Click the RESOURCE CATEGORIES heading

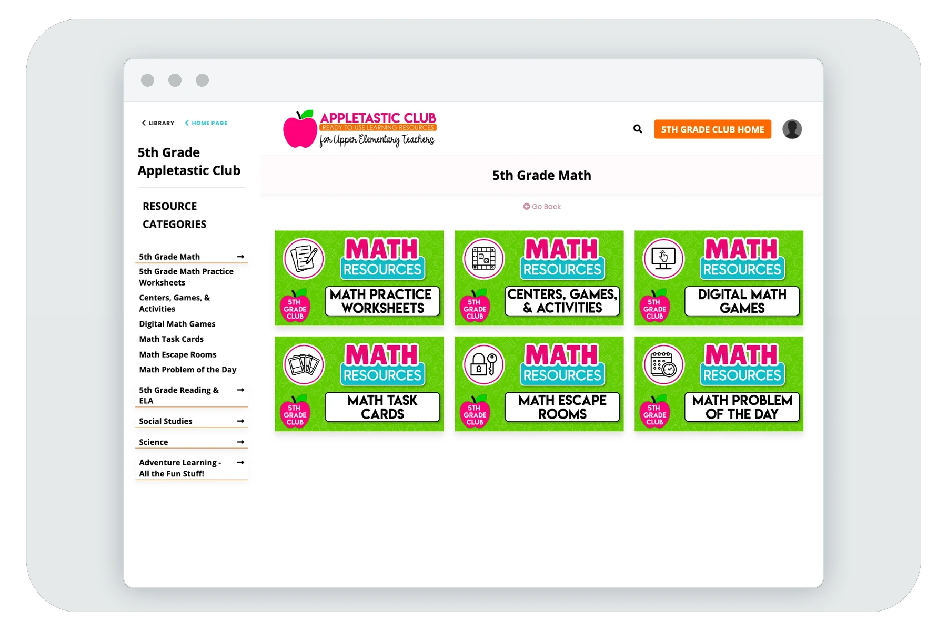[x=174, y=215]
